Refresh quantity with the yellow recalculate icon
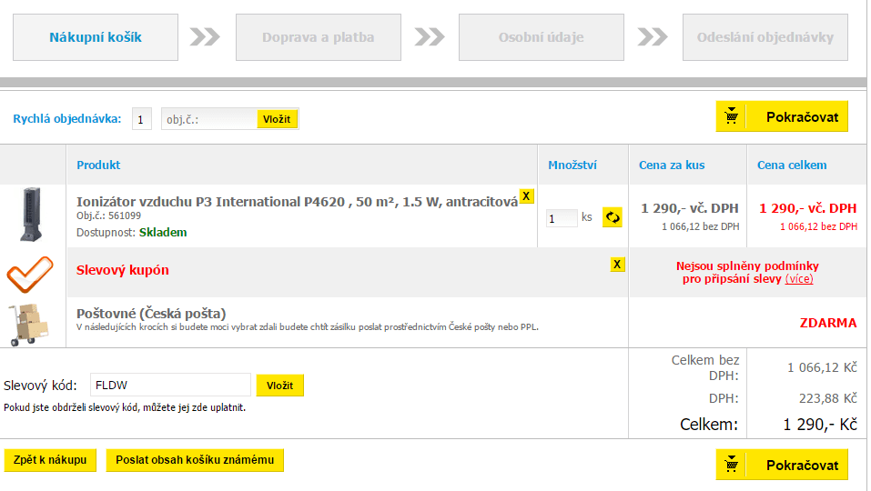 [x=613, y=217]
